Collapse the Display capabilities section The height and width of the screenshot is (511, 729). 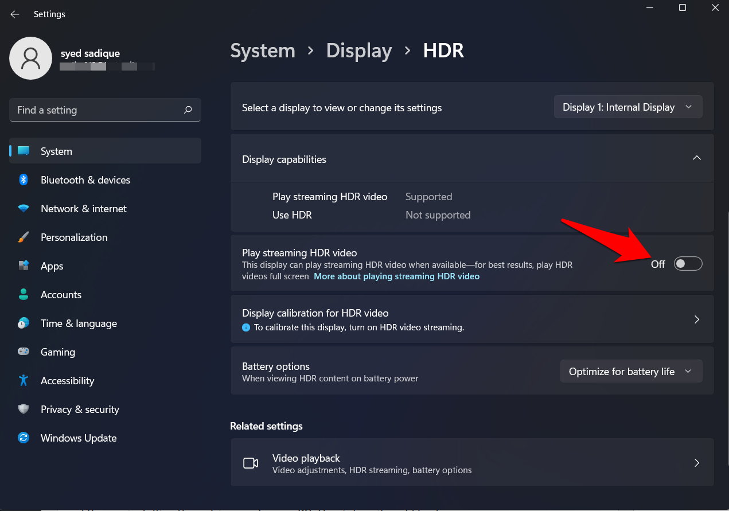pos(696,158)
